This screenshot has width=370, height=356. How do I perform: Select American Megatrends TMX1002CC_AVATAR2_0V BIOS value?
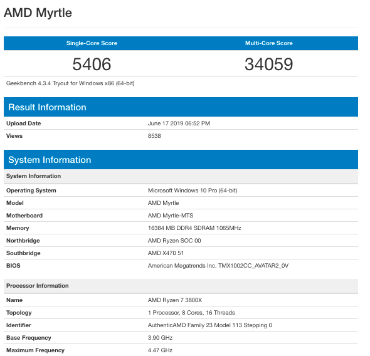[x=218, y=266]
